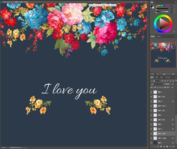Toggle layer filtering on/off switch
Image resolution: width=177 pixels, height=149 pixels.
point(176,81)
